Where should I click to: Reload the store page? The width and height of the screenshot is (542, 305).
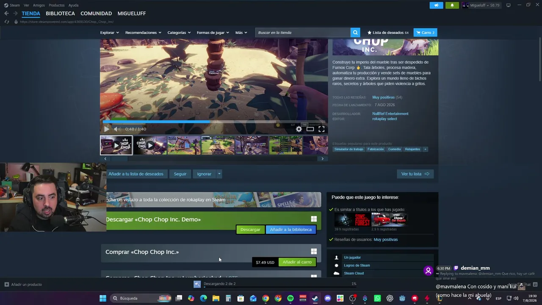7,22
